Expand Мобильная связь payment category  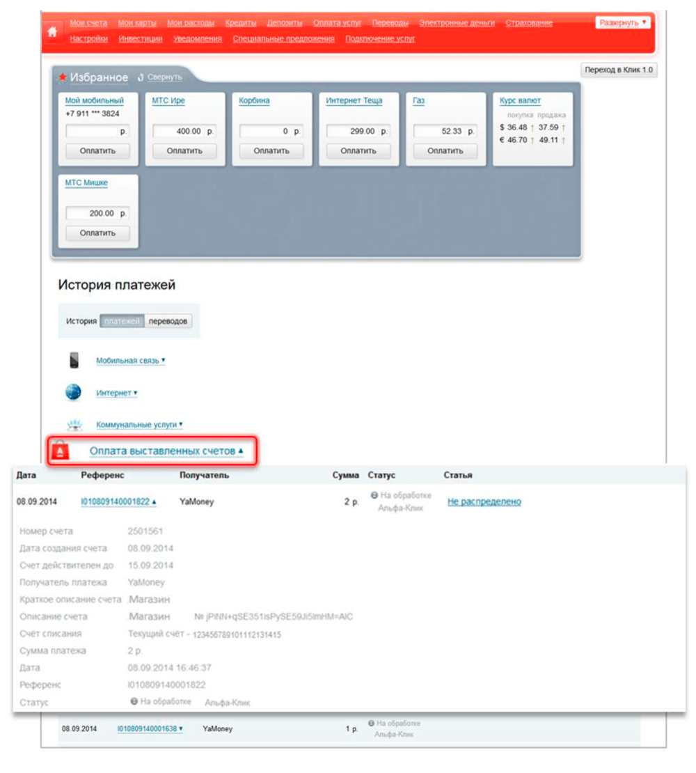click(x=131, y=360)
